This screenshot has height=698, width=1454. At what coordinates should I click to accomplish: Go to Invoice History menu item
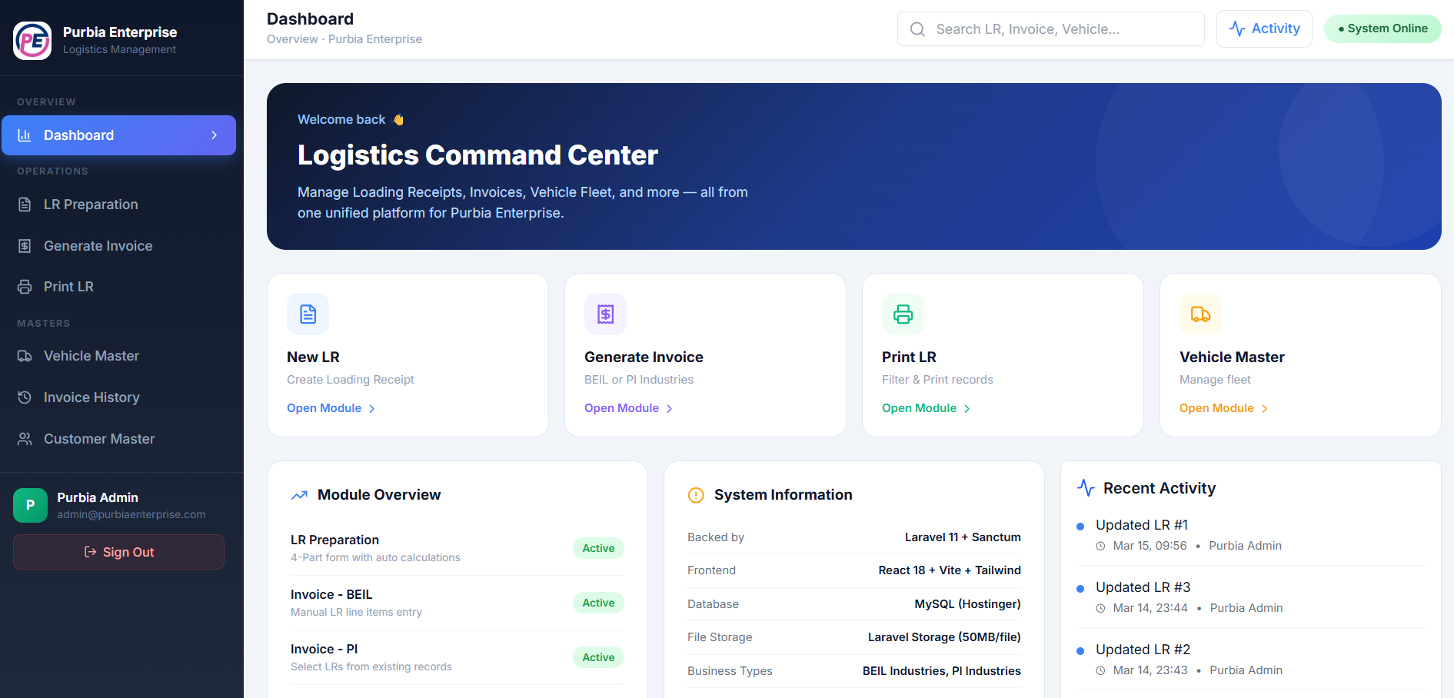[91, 397]
